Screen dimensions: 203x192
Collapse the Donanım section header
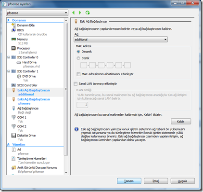click(9, 20)
